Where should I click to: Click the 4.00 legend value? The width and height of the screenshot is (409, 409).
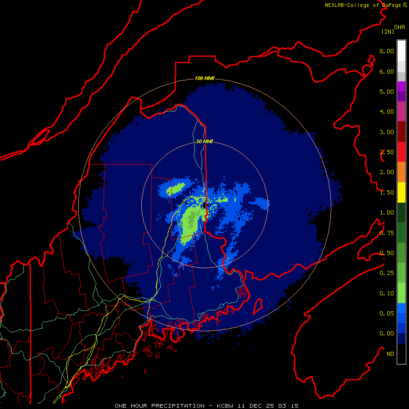tap(387, 112)
